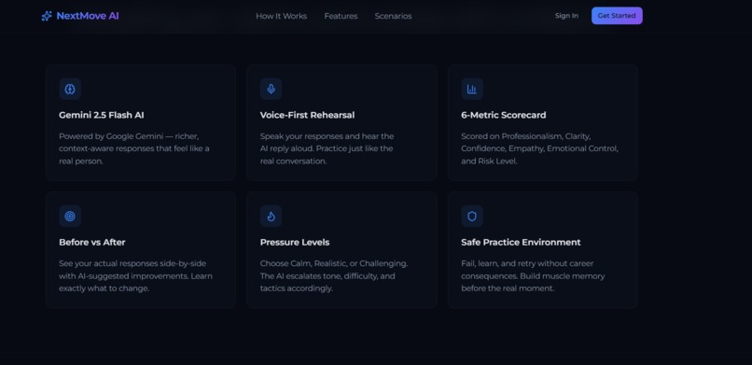Click the Get Started button
Image resolution: width=752 pixels, height=365 pixels.
click(x=617, y=16)
